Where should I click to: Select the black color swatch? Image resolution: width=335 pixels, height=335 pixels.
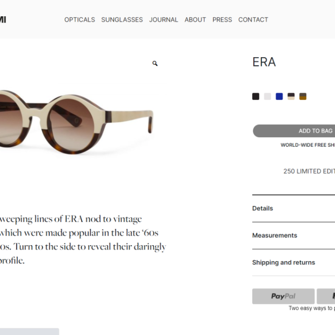255,96
